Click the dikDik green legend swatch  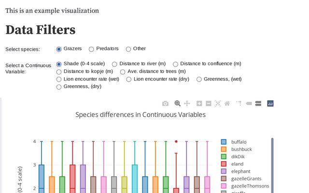pyautogui.click(x=224, y=156)
